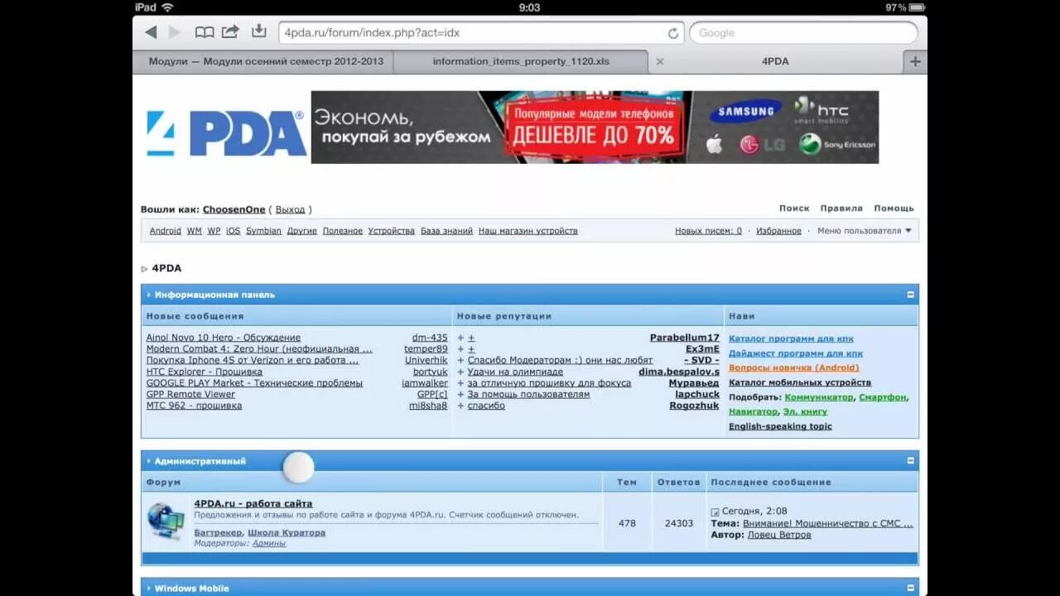1060x596 pixels.
Task: Open a new tab with plus
Action: tap(915, 61)
